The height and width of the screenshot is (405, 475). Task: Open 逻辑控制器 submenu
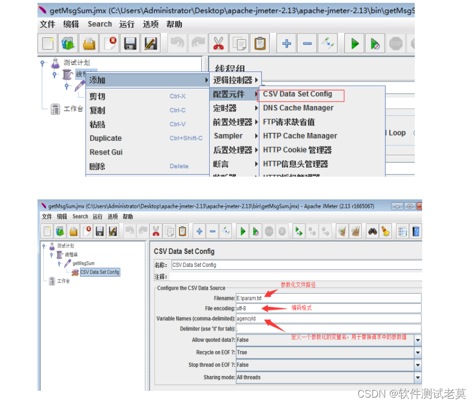coord(235,80)
